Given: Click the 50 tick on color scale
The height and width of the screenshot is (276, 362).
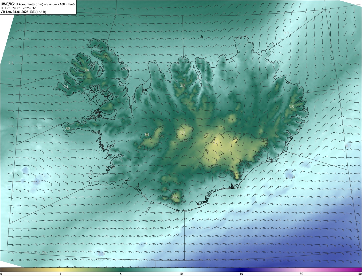Looking at the screenshot, I should click(360, 274).
